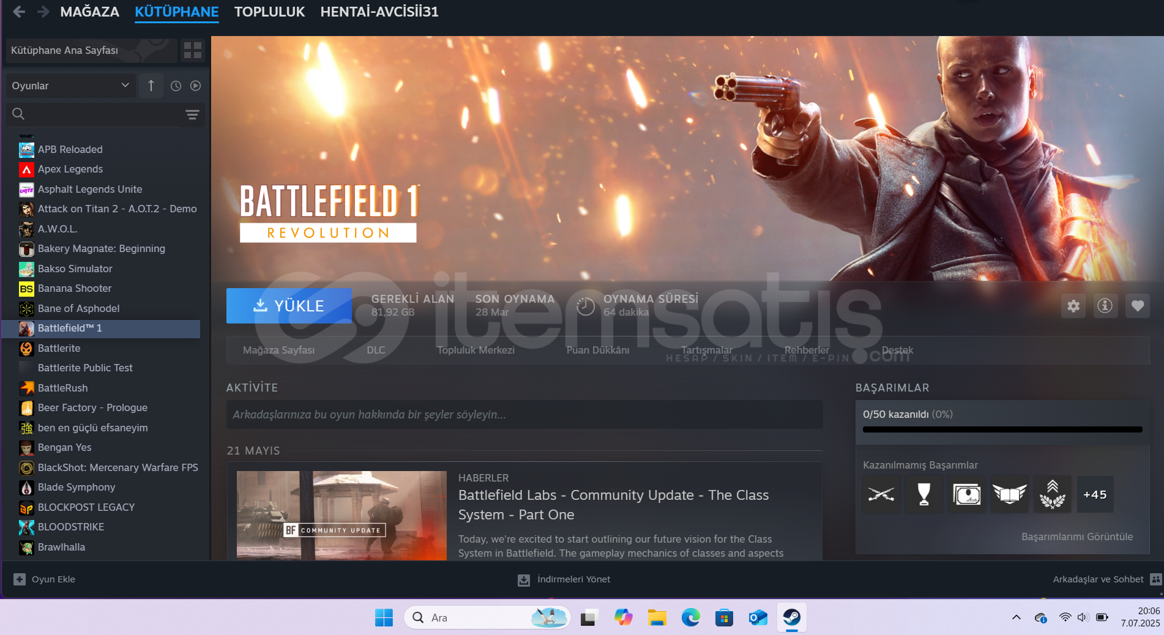Click the Steam taskbar icon
Image resolution: width=1164 pixels, height=635 pixels.
[792, 618]
